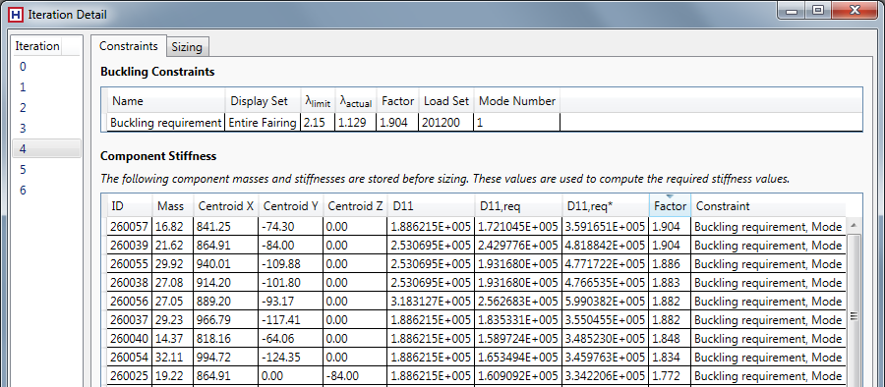This screenshot has height=387, width=885.
Task: Sort component stiffness by ID header
Action: tap(130, 206)
